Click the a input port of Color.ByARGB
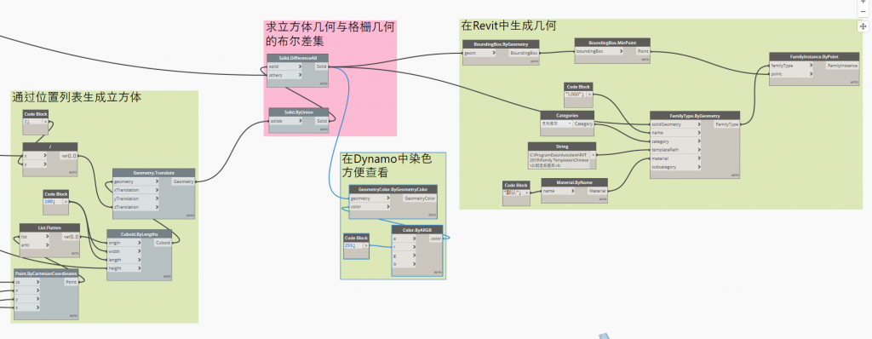The width and height of the screenshot is (872, 339). 403,238
